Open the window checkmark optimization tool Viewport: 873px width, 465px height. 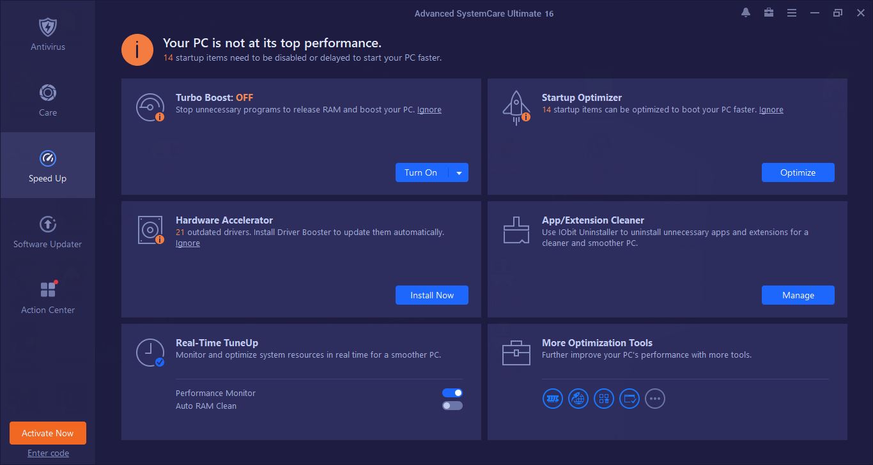[630, 399]
